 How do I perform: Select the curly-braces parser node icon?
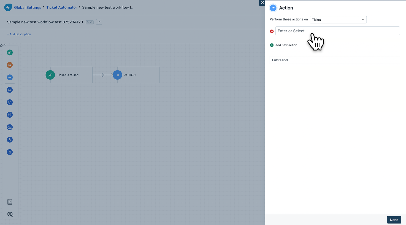point(10,115)
